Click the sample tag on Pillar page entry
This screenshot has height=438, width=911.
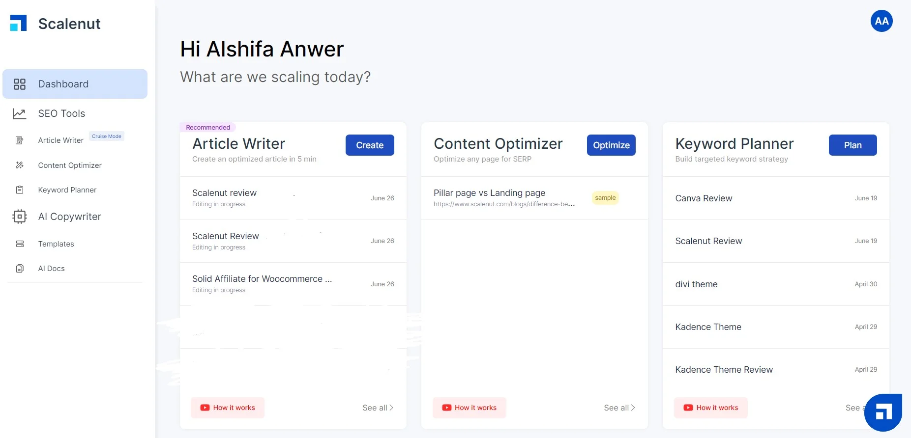click(605, 197)
